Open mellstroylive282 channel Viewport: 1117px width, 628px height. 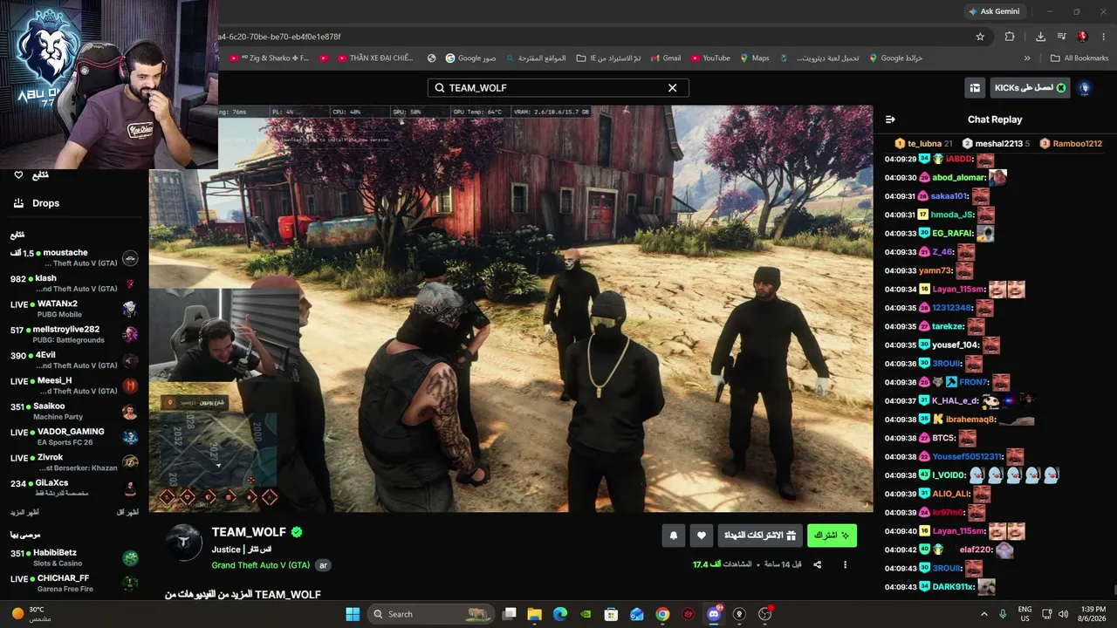click(74, 335)
